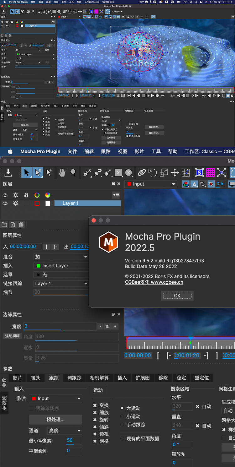Click the red overlay icon beside 0.5 opacity
The height and width of the screenshot is (467, 235).
[211, 184]
